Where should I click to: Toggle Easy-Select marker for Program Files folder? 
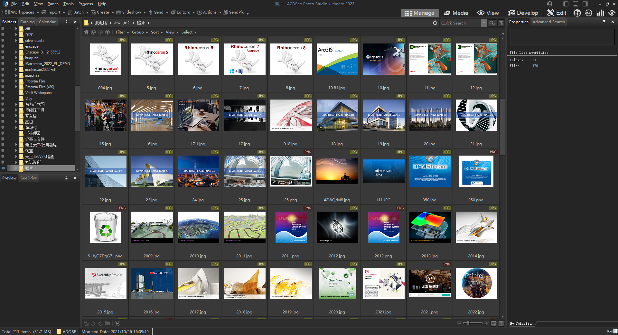[3, 81]
